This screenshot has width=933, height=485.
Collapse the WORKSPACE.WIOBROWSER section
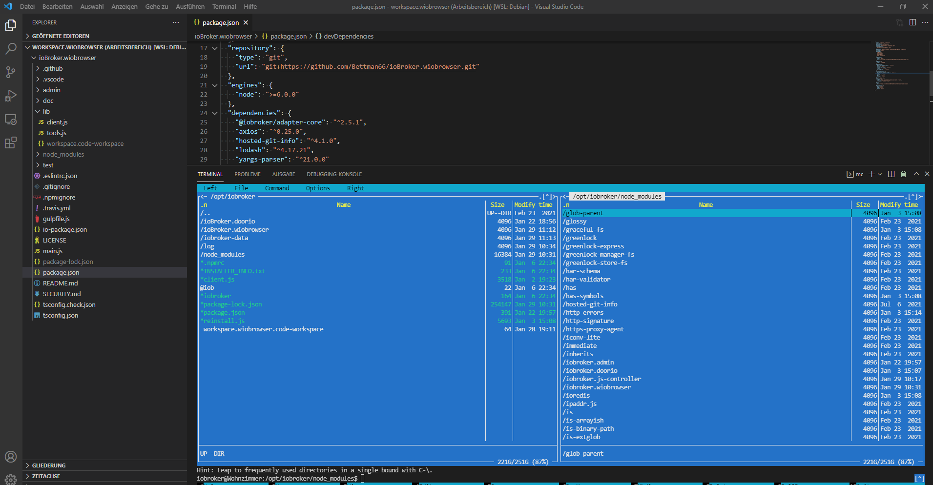pos(105,47)
